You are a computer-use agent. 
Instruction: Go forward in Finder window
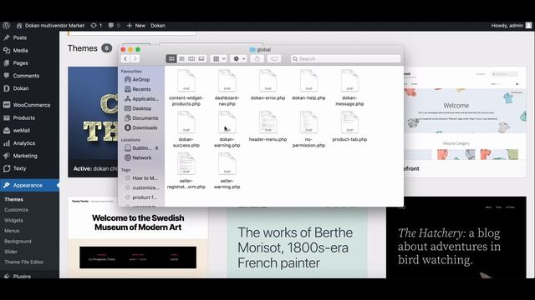coord(135,59)
